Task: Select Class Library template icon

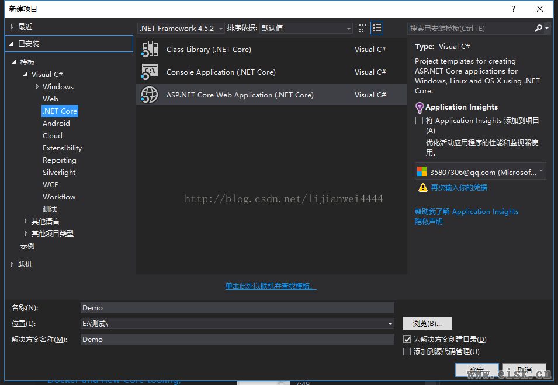Action: (150, 49)
